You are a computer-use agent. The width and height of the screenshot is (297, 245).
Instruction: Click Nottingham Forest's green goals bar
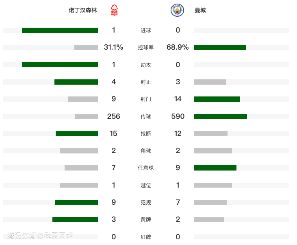tap(60, 31)
